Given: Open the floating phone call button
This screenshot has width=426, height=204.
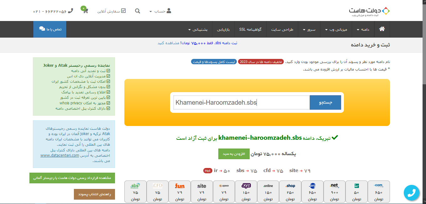Looking at the screenshot, I should [x=411, y=193].
